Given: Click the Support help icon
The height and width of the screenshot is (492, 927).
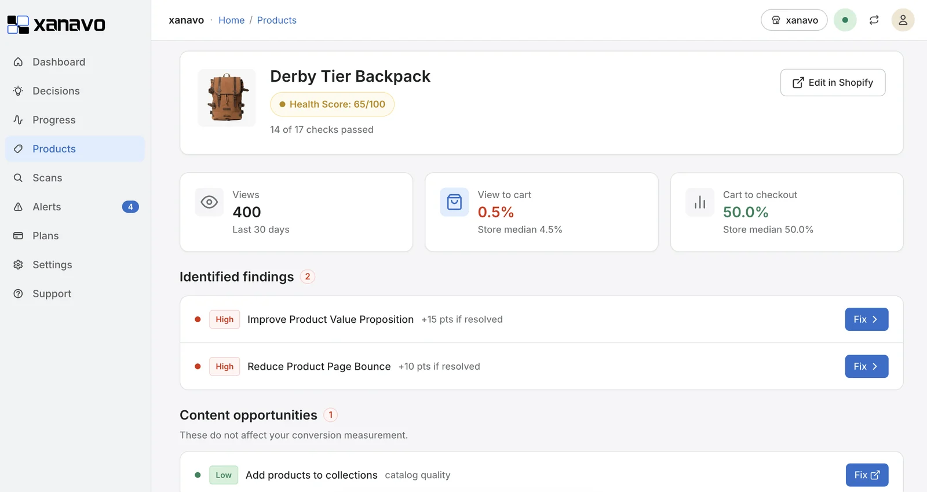Looking at the screenshot, I should click(19, 294).
